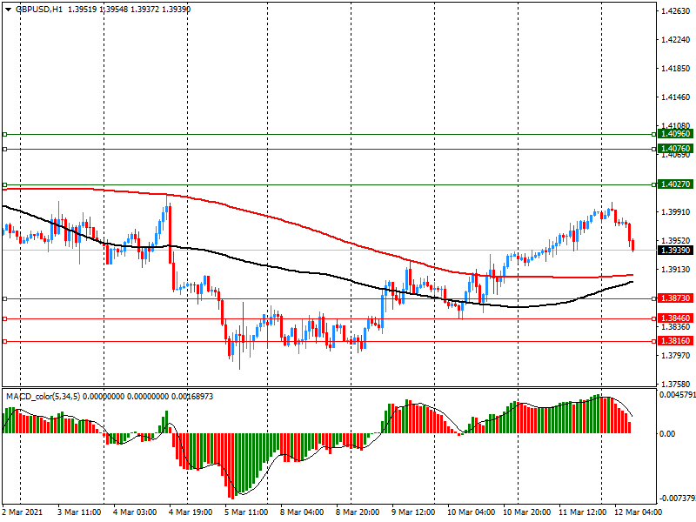
Task: Select the GBPUSD,H1 chart title text
Action: click(x=39, y=9)
